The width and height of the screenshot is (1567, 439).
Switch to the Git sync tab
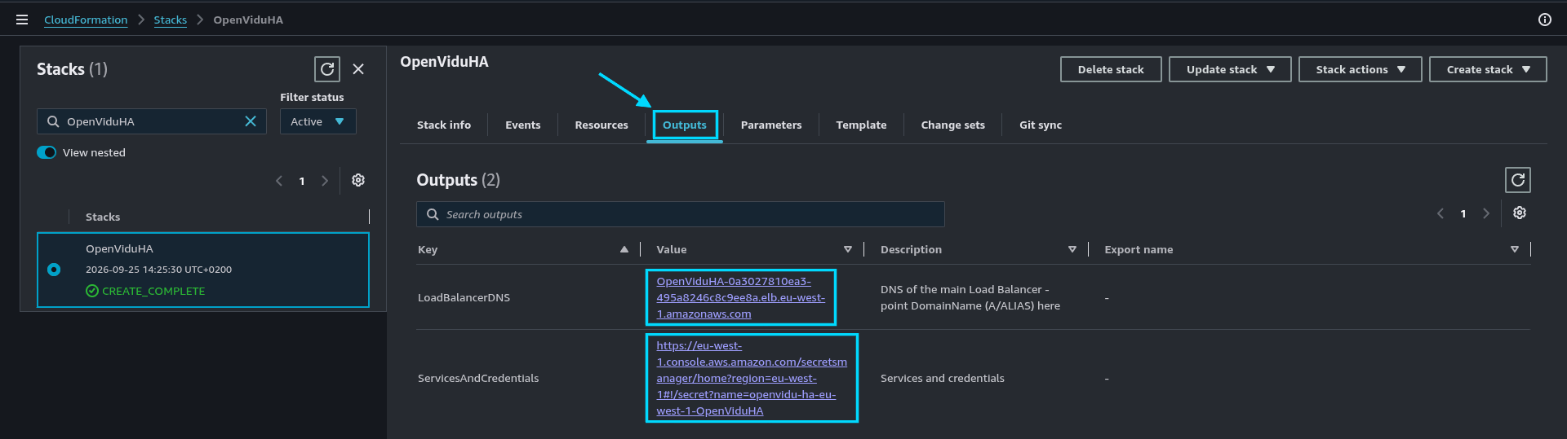click(1041, 125)
